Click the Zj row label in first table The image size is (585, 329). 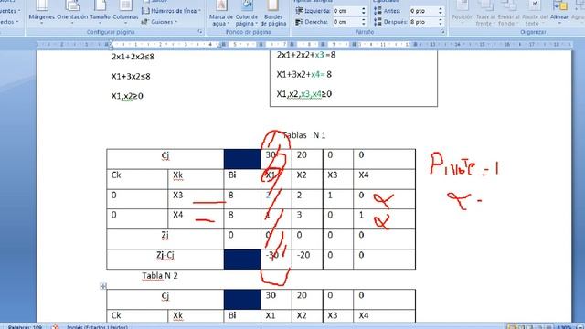165,239
